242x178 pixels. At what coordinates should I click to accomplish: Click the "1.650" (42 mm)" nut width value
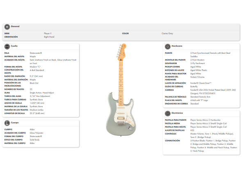point(37,103)
